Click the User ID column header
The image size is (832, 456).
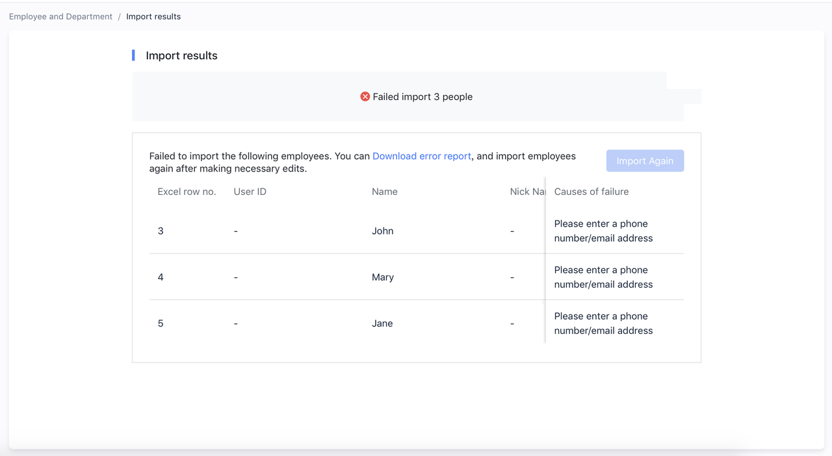(x=250, y=192)
